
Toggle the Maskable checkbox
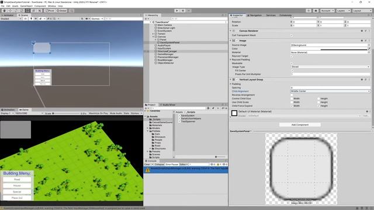point(292,64)
